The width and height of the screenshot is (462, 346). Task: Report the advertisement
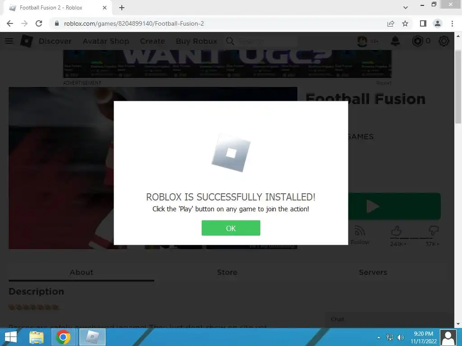(383, 83)
